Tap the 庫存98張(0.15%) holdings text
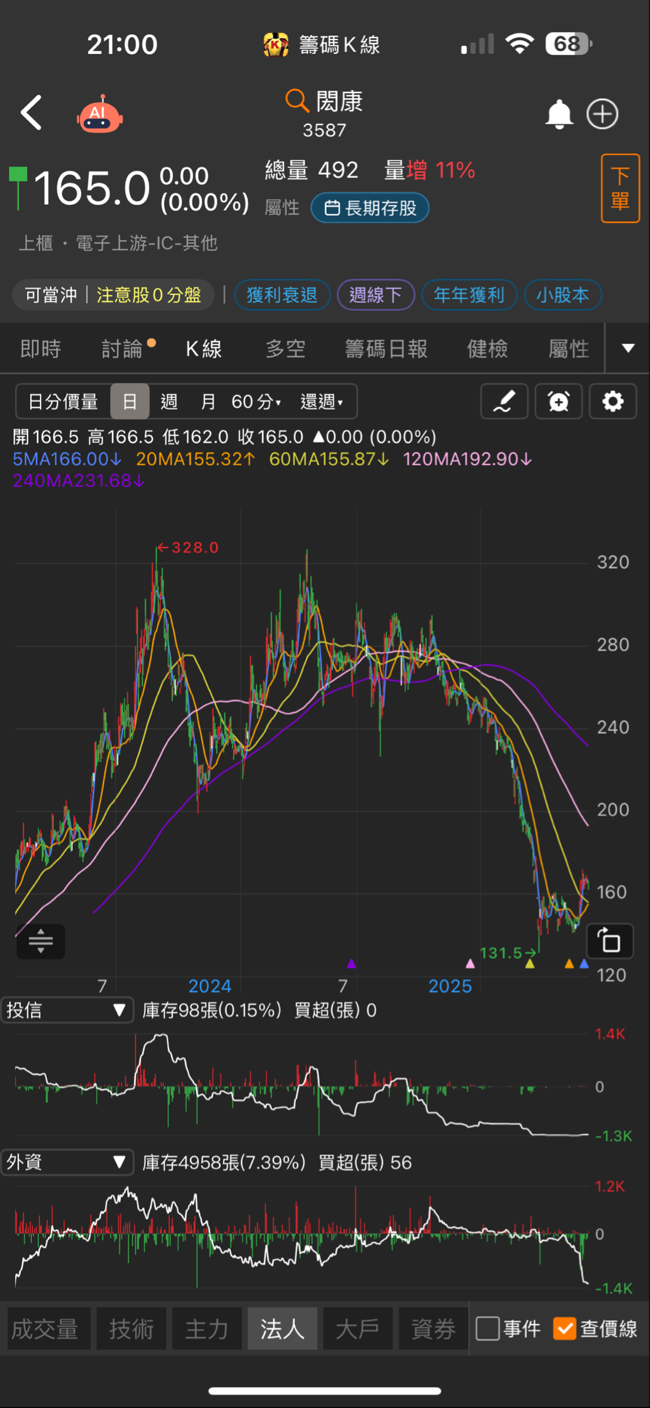Viewport: 650px width, 1408px height. pyautogui.click(x=212, y=1010)
